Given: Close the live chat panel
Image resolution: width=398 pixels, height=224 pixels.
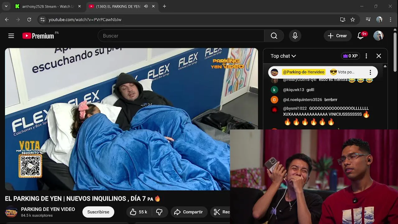Looking at the screenshot, I should [379, 56].
